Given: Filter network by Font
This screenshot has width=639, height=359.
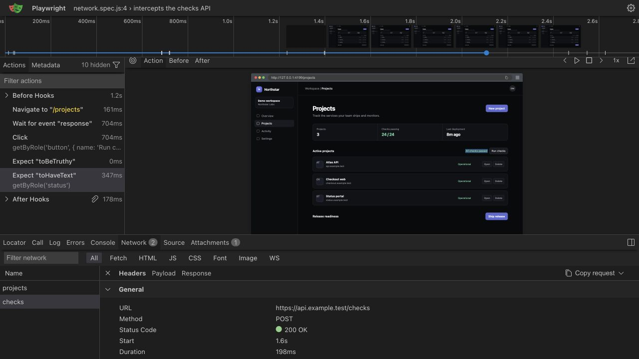Looking at the screenshot, I should [220, 258].
